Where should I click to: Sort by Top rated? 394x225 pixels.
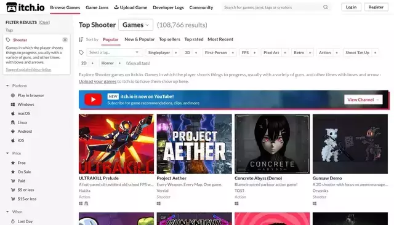194,39
